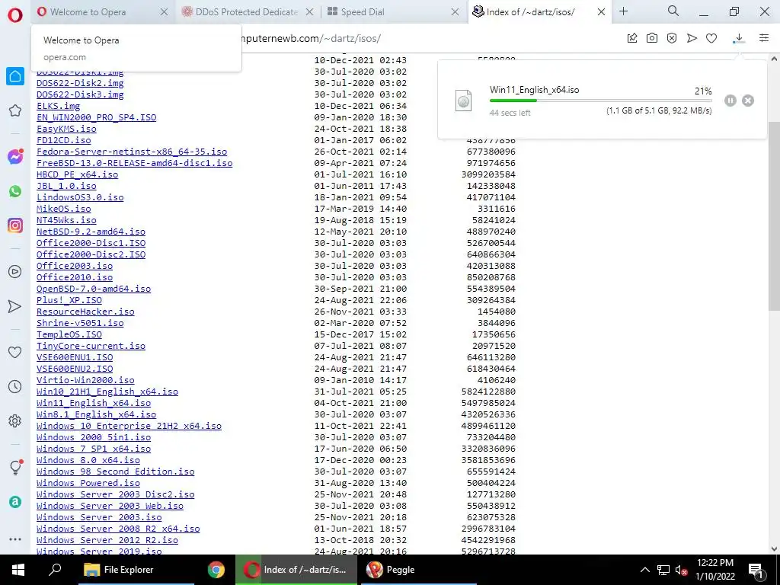Viewport: 780px width, 585px height.
Task: Open the lightbulb tips icon in sidebar
Action: tap(15, 467)
